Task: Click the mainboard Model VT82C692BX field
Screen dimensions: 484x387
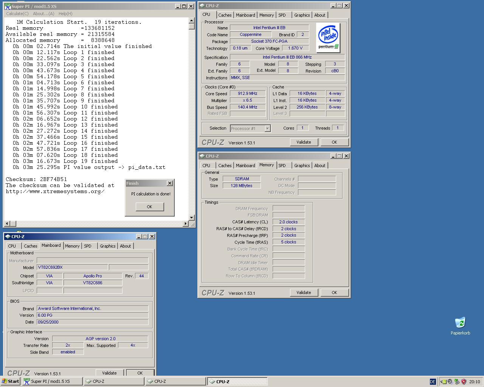Action: 72,267
